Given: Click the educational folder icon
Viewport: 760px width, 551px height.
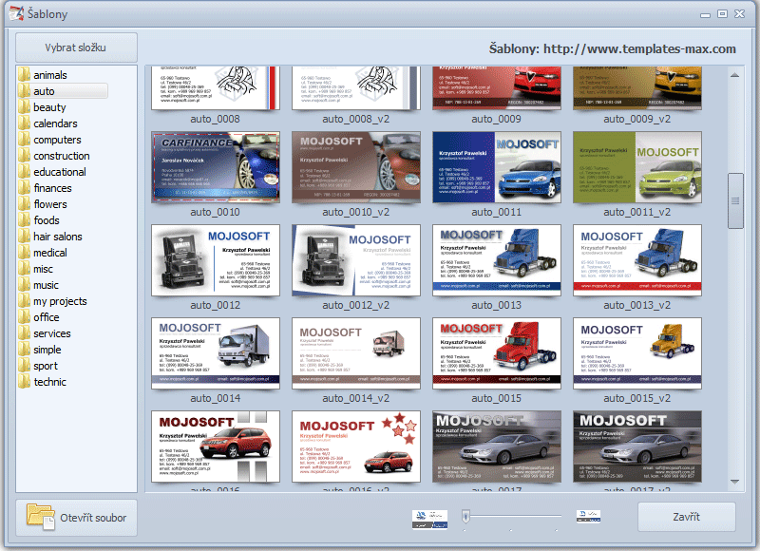Looking at the screenshot, I should 25,172.
